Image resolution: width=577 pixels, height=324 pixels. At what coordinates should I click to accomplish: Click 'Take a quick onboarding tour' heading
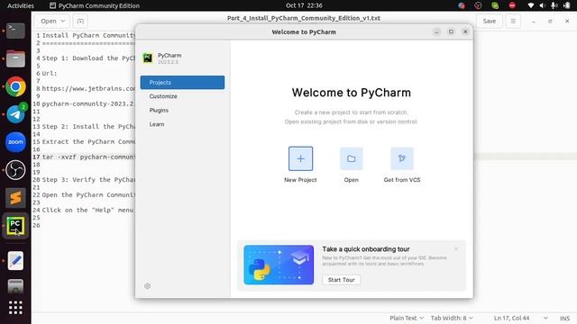coord(366,249)
